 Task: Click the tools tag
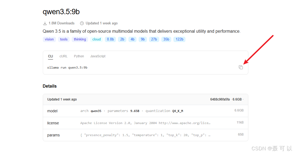64,39
